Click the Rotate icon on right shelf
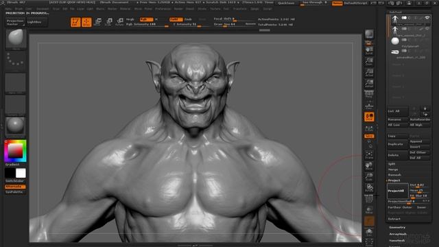Screen dimensions: 439x247 tap(369, 187)
